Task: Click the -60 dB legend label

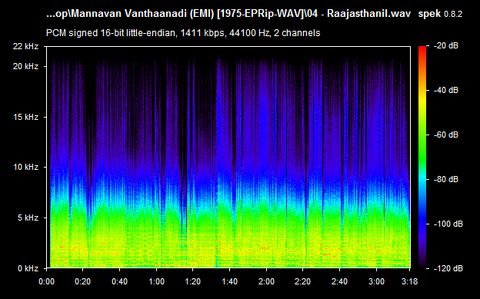Action: [x=446, y=135]
